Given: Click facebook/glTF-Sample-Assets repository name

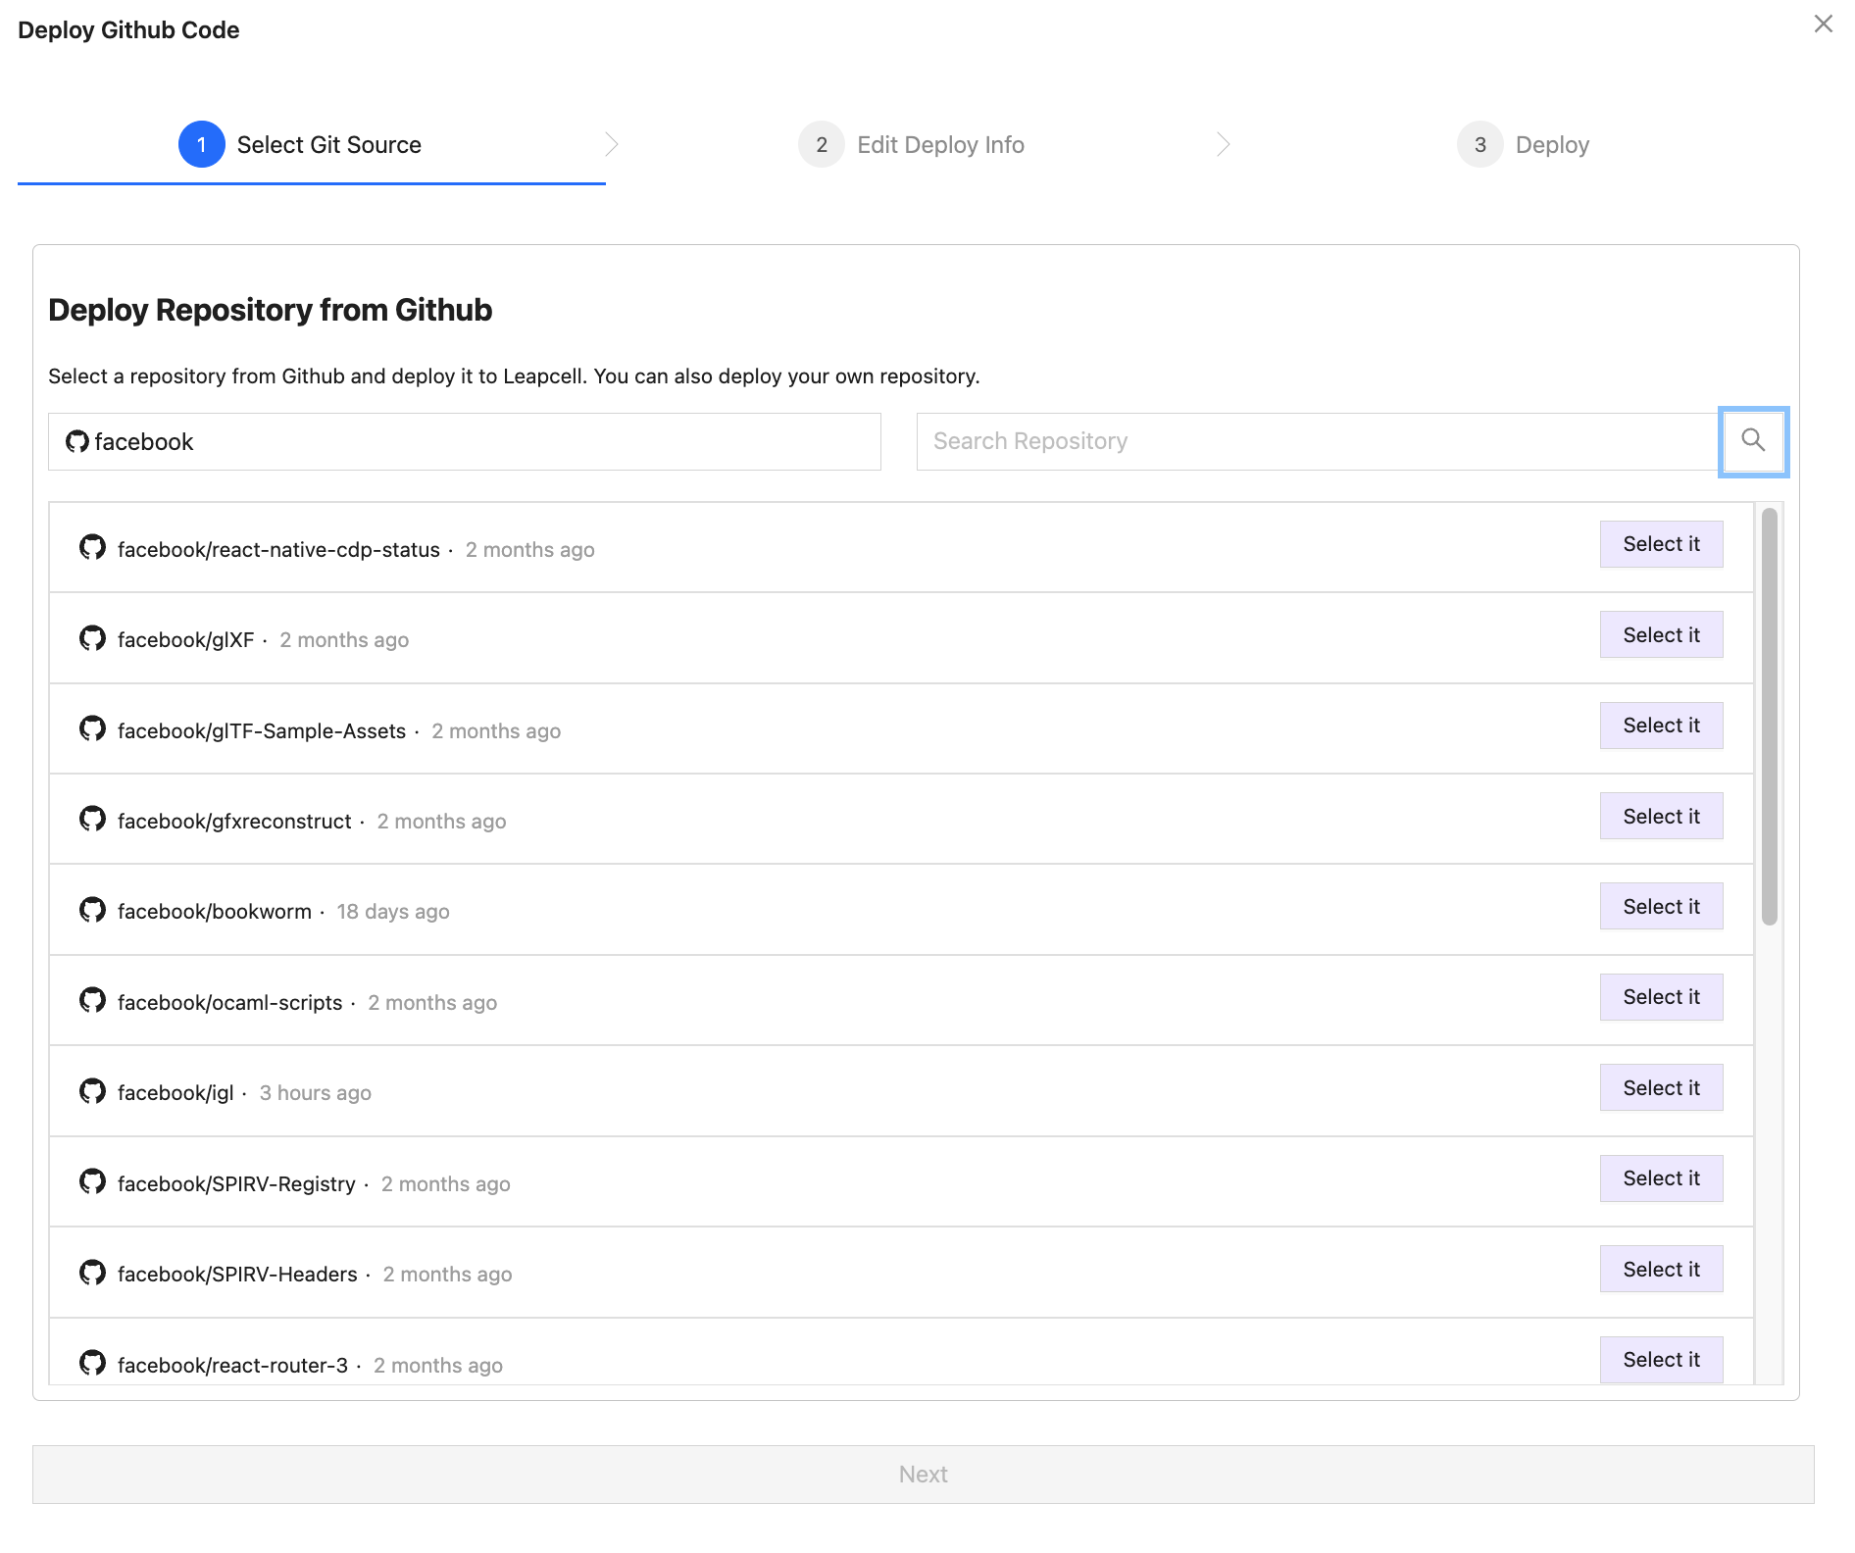Looking at the screenshot, I should click(x=262, y=731).
